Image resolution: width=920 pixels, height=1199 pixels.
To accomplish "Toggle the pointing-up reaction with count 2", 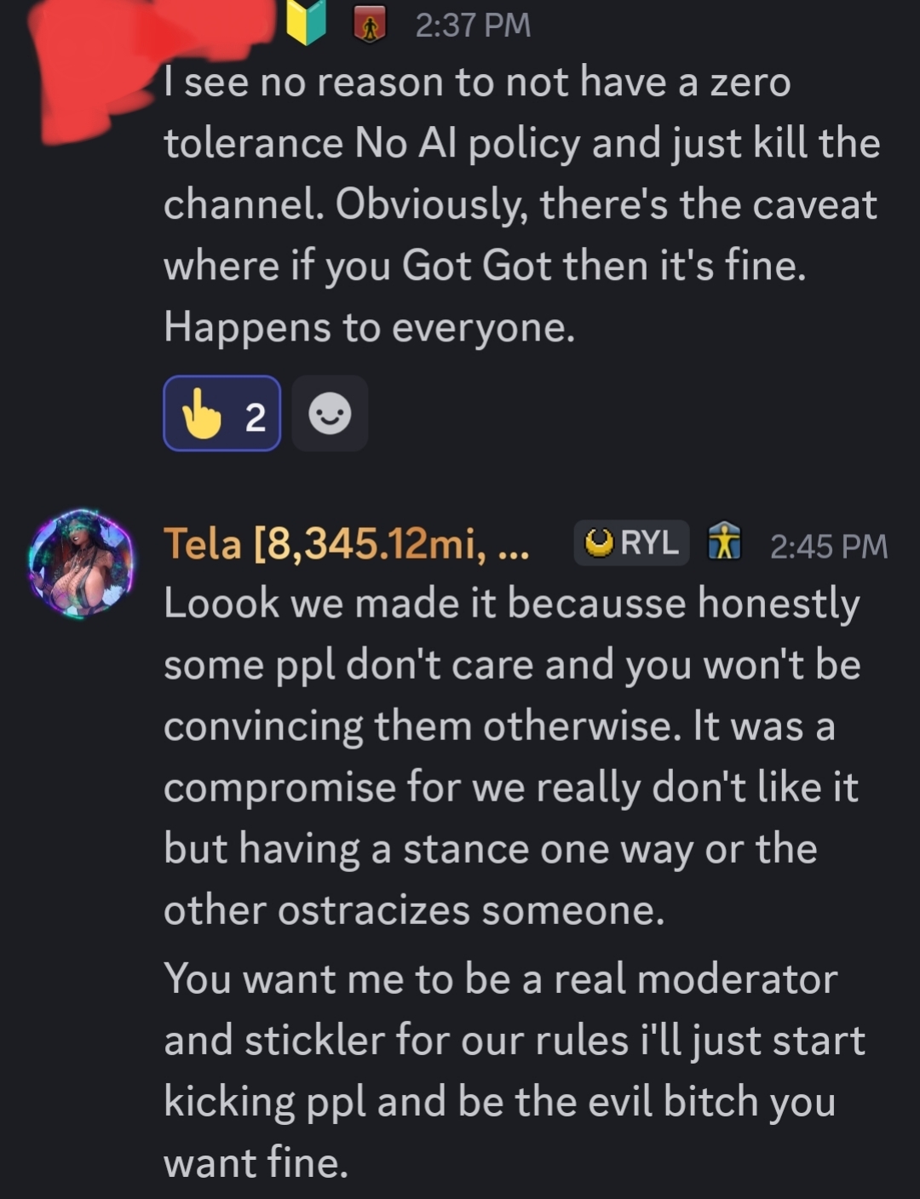I will pyautogui.click(x=222, y=414).
